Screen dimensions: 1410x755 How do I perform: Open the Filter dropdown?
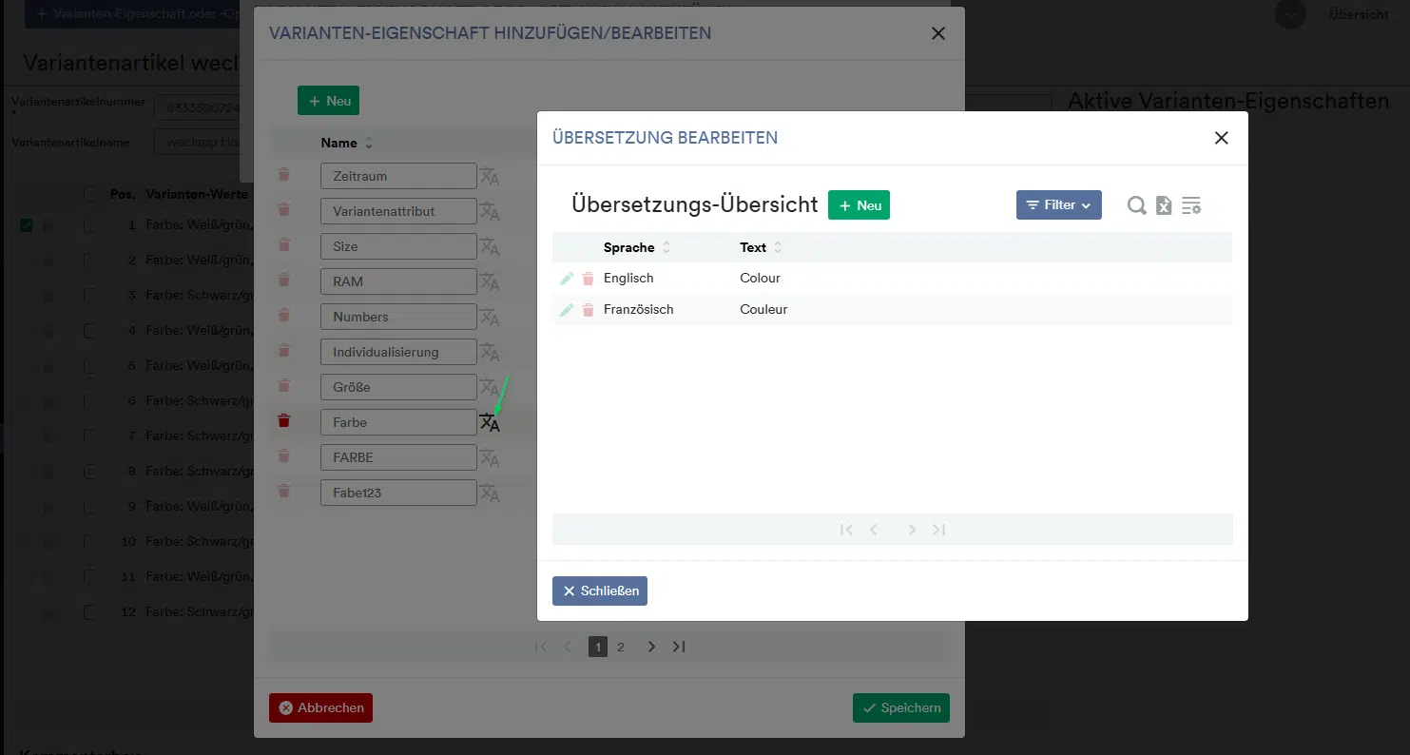(x=1058, y=205)
